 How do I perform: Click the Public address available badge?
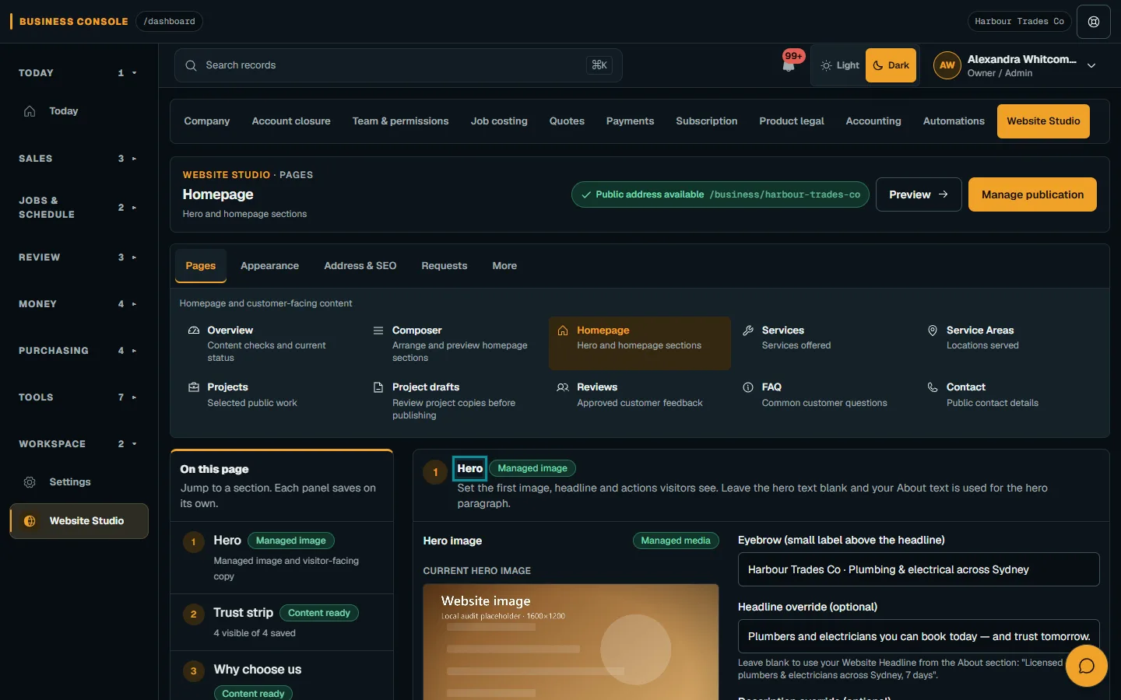point(720,194)
